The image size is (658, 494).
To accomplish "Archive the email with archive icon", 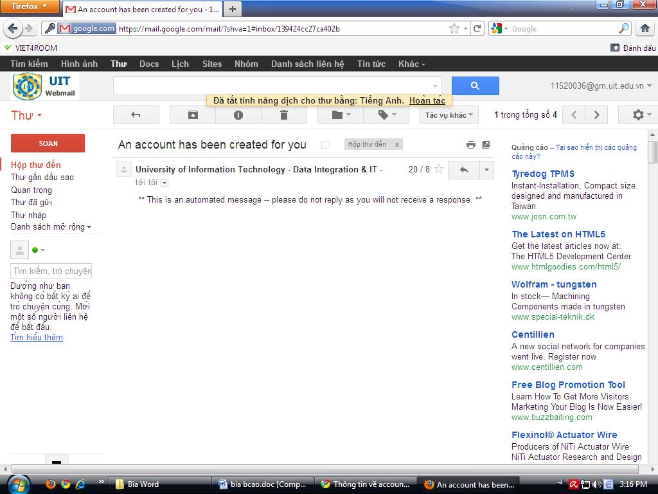I will click(193, 115).
